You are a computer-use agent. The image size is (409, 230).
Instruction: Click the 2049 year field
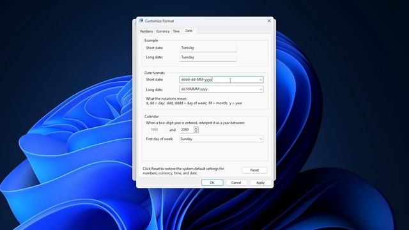(187, 130)
